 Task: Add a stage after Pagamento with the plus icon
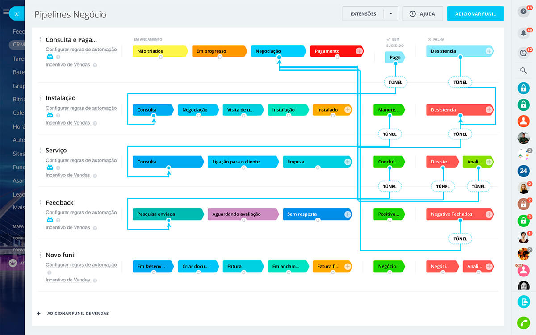pyautogui.click(x=359, y=51)
